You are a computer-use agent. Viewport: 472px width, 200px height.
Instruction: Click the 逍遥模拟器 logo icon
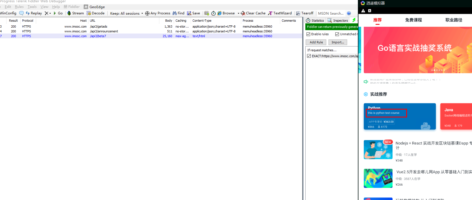[x=363, y=3]
